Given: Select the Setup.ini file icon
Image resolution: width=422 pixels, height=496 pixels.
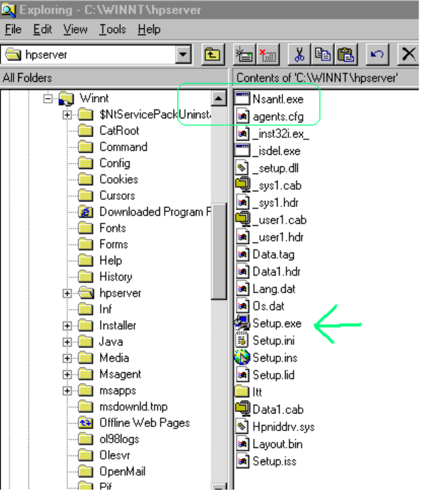Looking at the screenshot, I should click(x=242, y=341).
